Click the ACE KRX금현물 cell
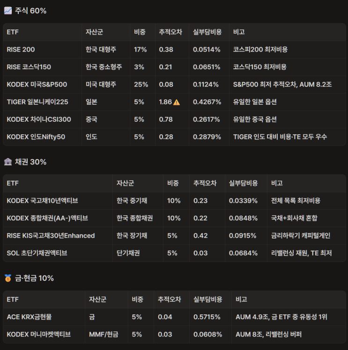Screen dimensions: 348x350 [x=29, y=317]
